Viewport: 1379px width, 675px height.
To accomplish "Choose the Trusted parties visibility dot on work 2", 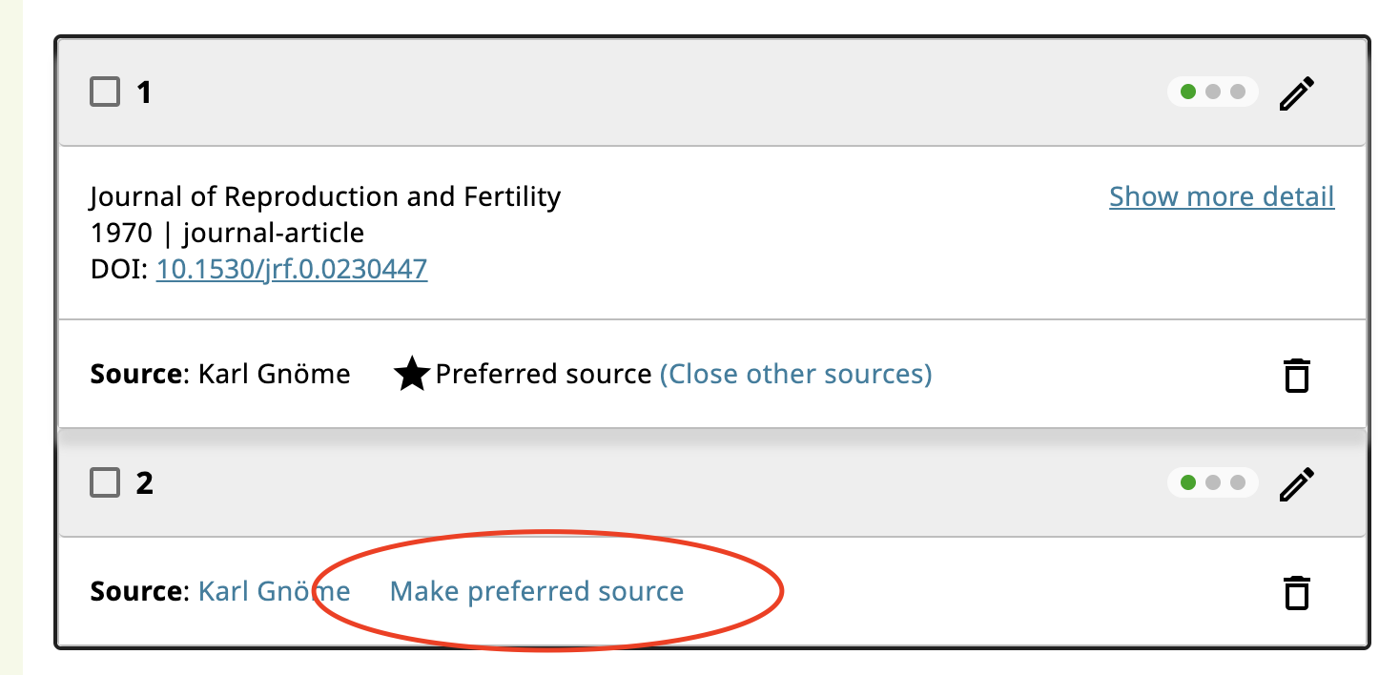I will pyautogui.click(x=1212, y=482).
